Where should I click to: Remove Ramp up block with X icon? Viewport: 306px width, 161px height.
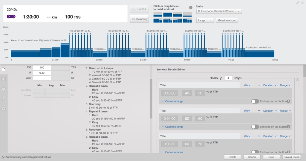pos(297,80)
